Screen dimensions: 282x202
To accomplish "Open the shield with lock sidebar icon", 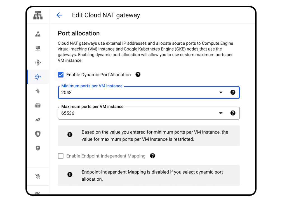I will (x=38, y=134).
